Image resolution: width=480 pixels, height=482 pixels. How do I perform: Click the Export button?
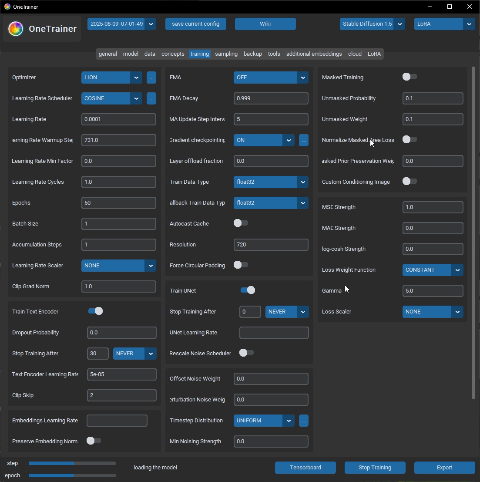click(x=444, y=468)
